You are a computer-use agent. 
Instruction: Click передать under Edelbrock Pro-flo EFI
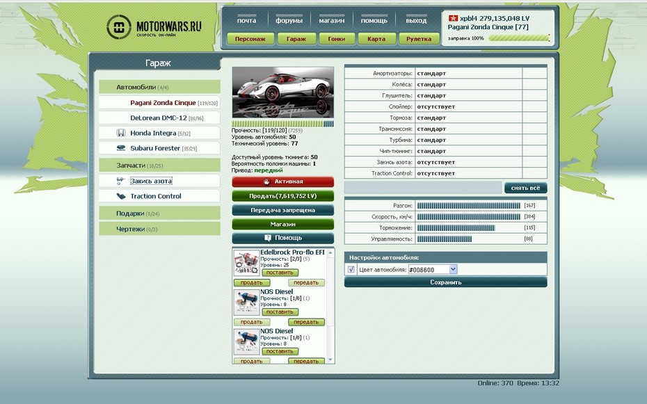click(x=306, y=283)
